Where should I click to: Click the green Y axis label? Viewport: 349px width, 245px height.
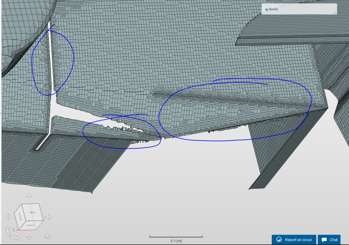click(x=45, y=217)
